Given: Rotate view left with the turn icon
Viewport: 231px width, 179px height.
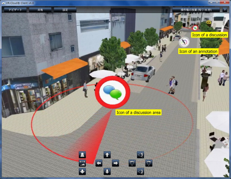Looking at the screenshot, I should click(132, 163).
